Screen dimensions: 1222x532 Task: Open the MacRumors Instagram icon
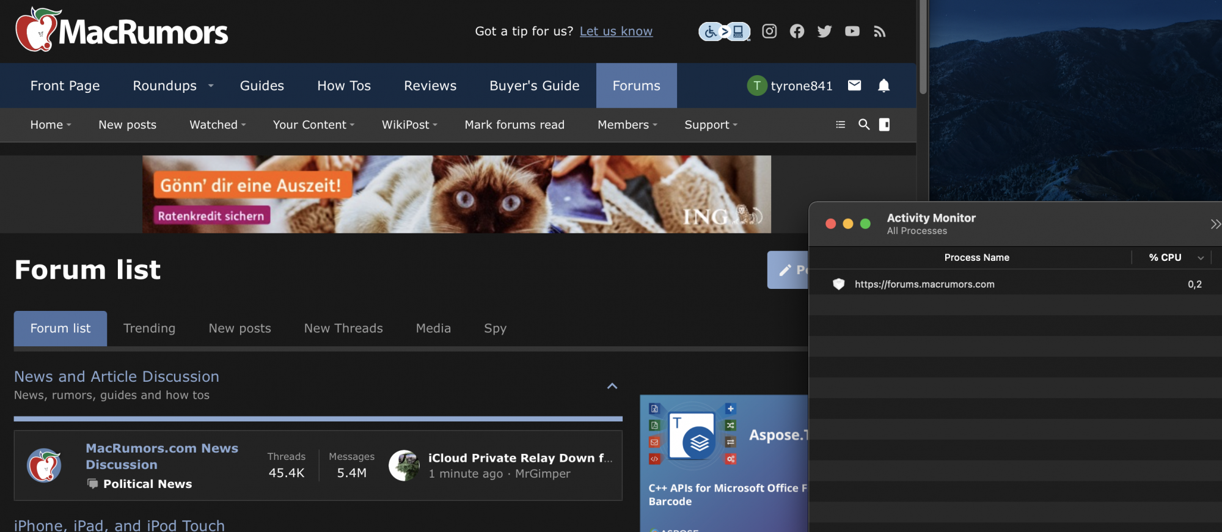pos(769,31)
